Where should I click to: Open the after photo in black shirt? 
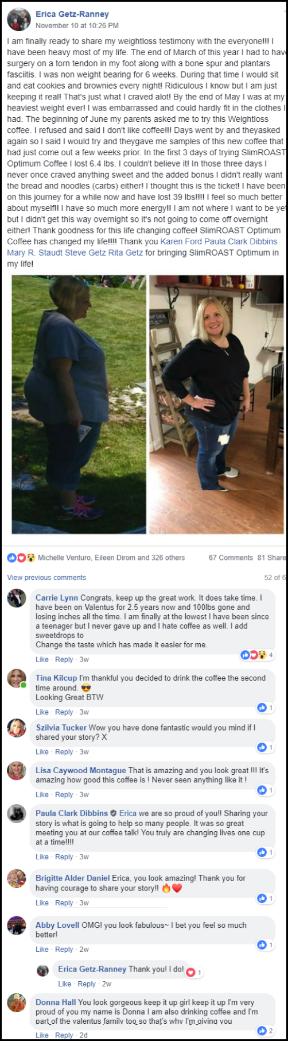click(x=216, y=404)
